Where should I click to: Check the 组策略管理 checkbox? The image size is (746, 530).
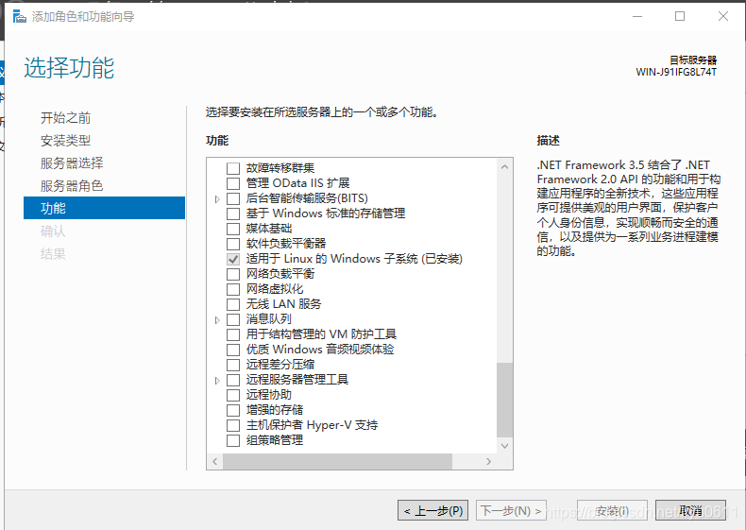[233, 440]
